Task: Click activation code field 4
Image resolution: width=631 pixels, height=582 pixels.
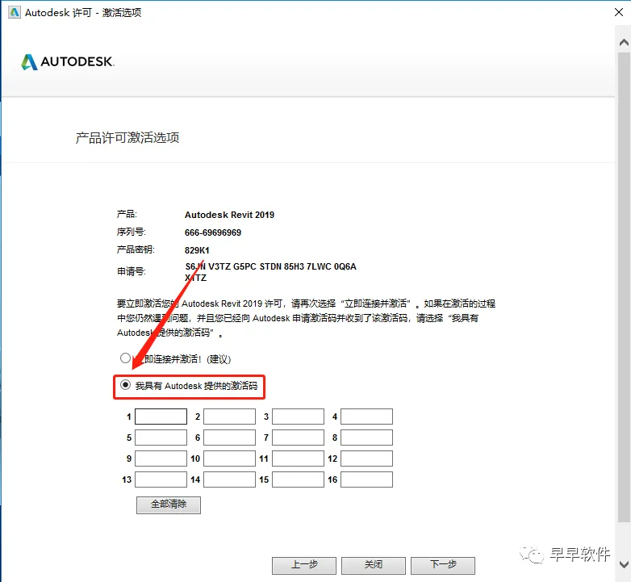Action: point(366,417)
